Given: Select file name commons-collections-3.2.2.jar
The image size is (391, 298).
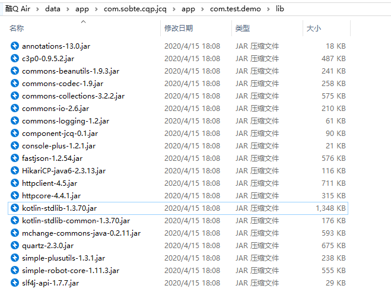Looking at the screenshot, I should tap(74, 96).
